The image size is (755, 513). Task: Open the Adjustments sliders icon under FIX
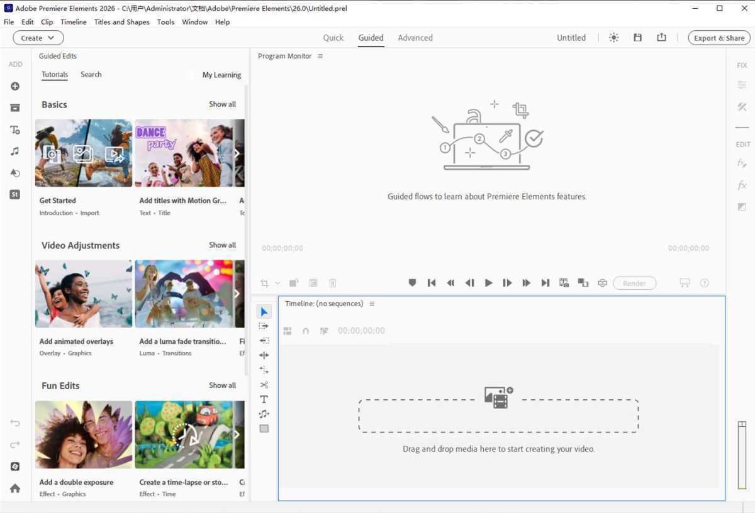(742, 85)
